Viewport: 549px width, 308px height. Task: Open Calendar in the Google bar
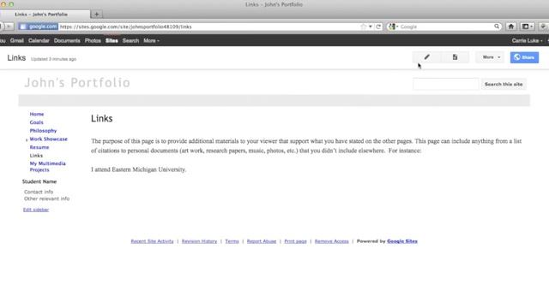click(x=39, y=40)
